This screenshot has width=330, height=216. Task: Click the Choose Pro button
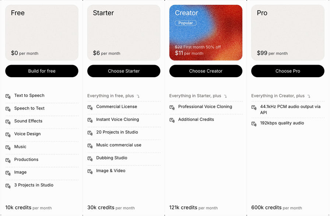click(x=288, y=71)
